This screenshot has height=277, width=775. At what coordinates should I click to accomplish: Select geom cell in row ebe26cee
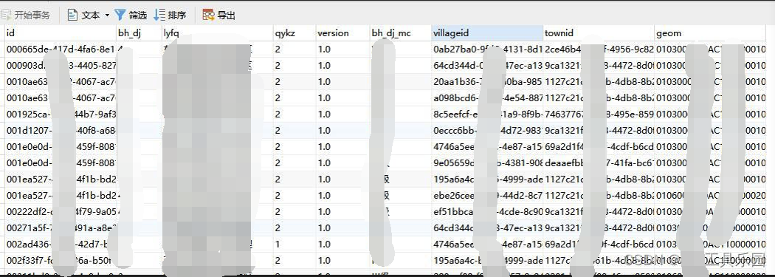click(710, 196)
